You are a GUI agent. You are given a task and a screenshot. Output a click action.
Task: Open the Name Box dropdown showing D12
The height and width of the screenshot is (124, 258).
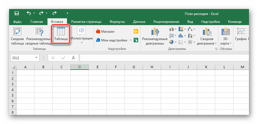click(36, 58)
